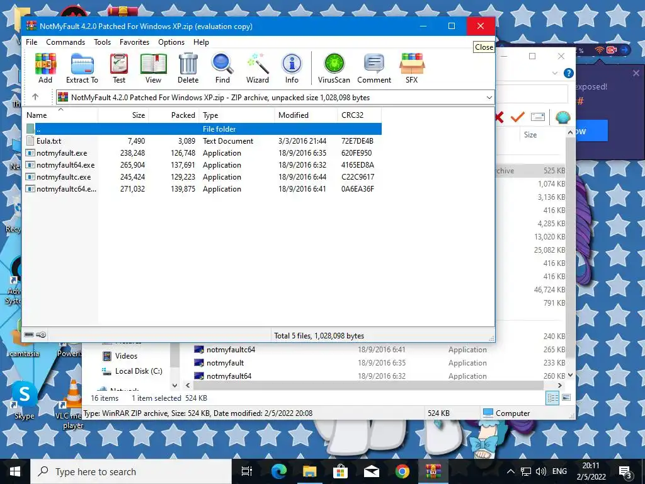
Task: Open the File menu
Action: pyautogui.click(x=31, y=42)
